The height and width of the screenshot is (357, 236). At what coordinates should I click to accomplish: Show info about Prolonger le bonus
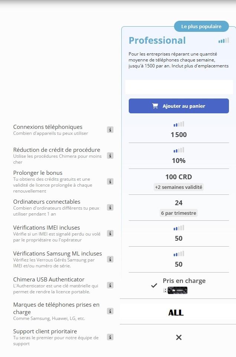(110, 181)
